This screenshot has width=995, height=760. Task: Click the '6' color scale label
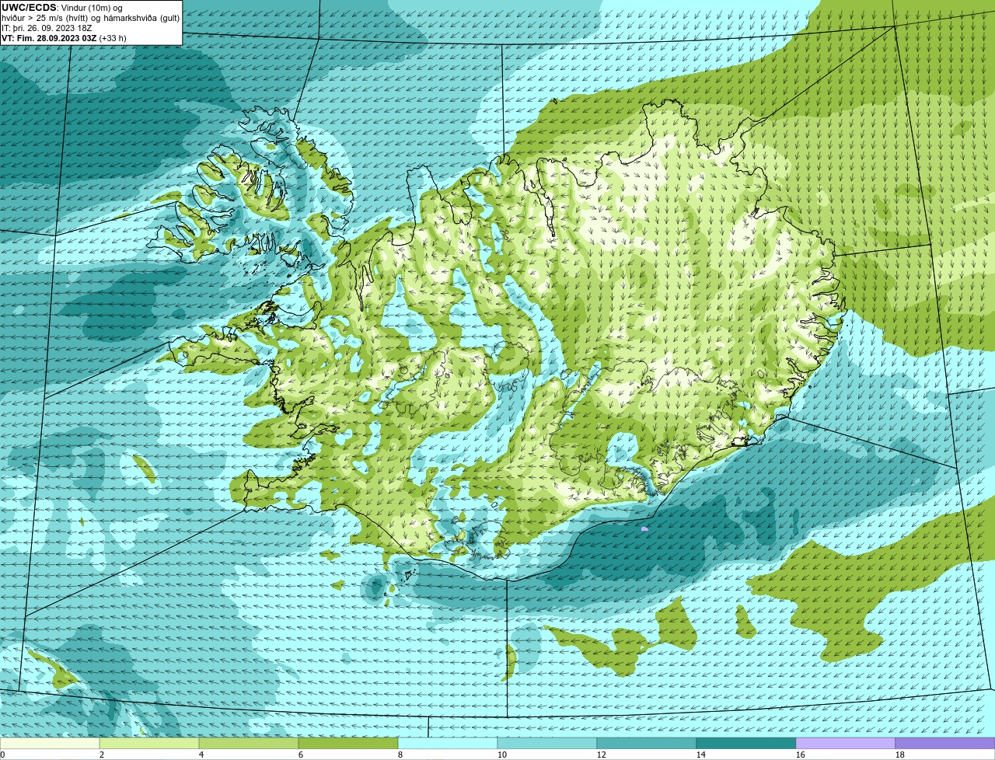pos(301,755)
